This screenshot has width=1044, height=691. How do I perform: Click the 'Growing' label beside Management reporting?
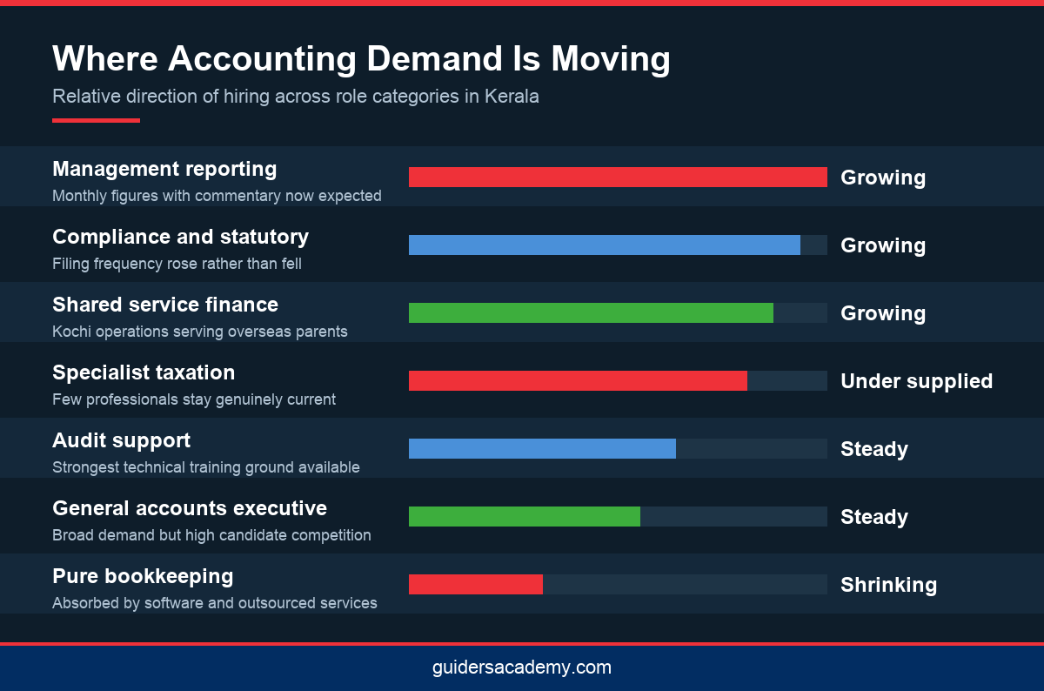(x=883, y=178)
